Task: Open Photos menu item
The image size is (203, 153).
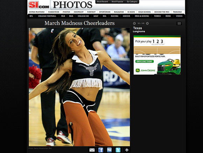Action: coord(66,12)
